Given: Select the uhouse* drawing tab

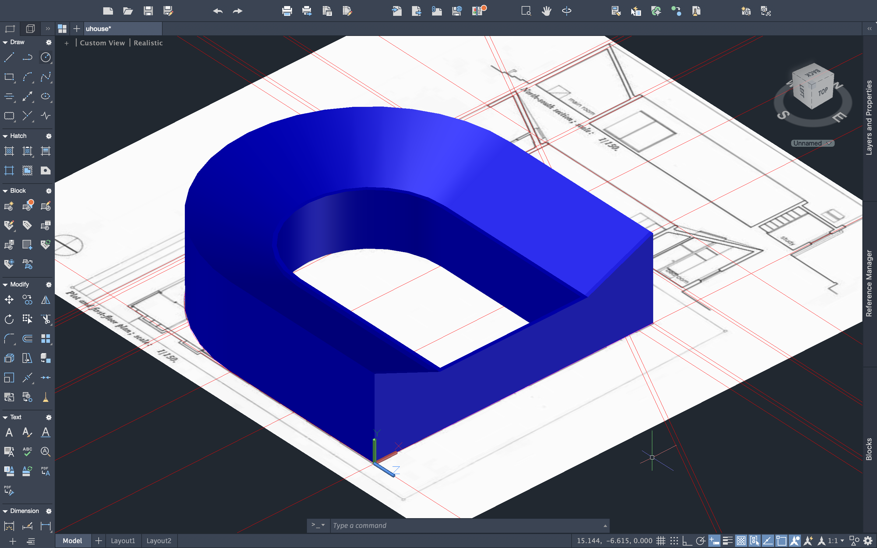Looking at the screenshot, I should [123, 29].
